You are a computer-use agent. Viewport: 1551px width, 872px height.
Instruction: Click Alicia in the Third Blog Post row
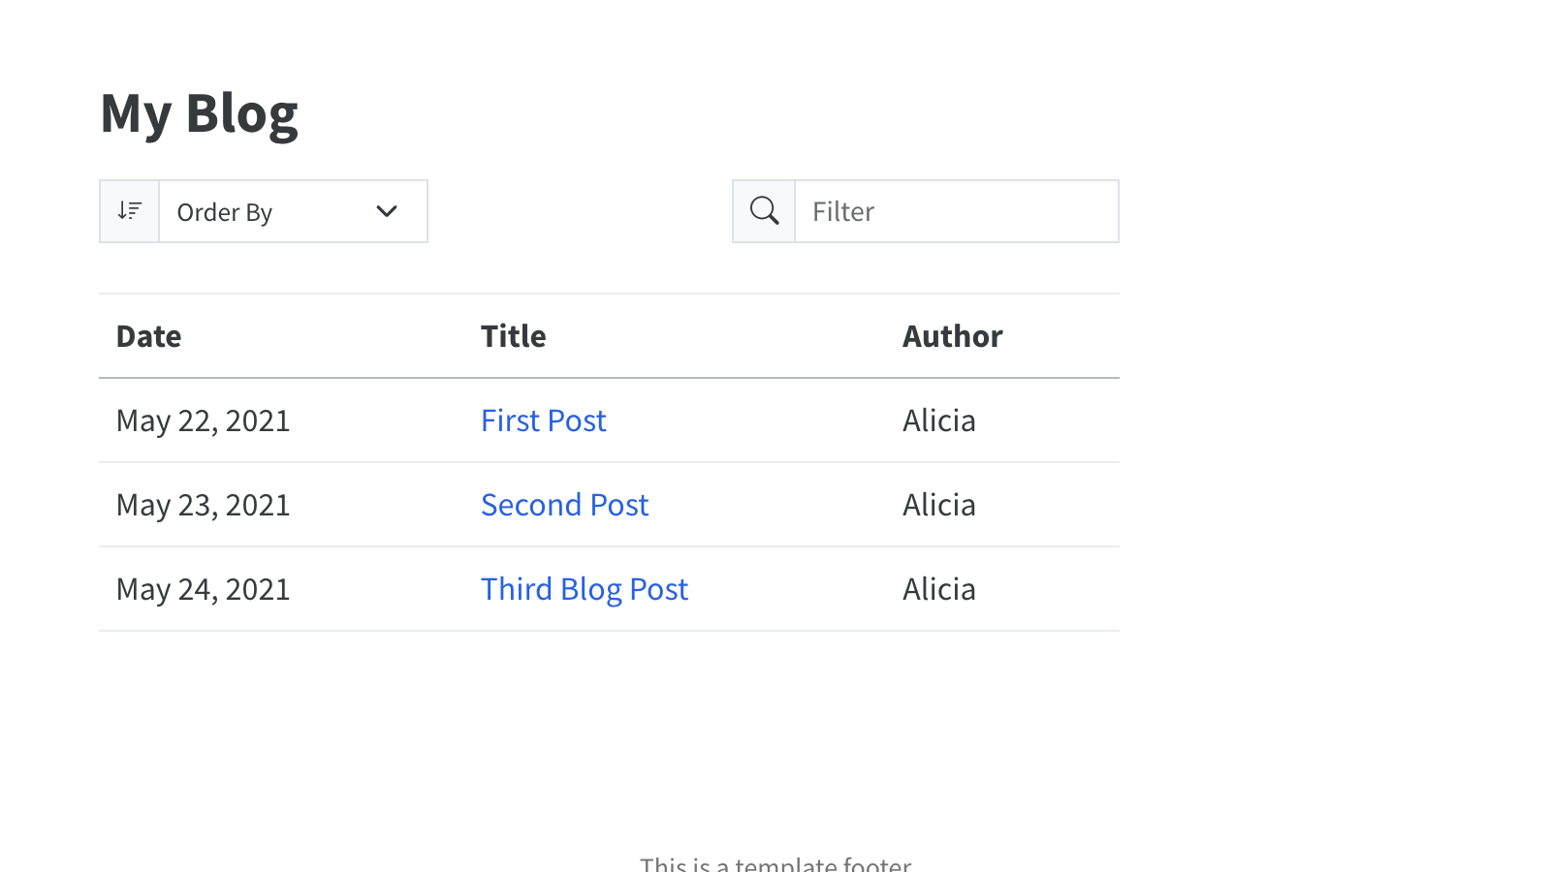click(x=938, y=589)
